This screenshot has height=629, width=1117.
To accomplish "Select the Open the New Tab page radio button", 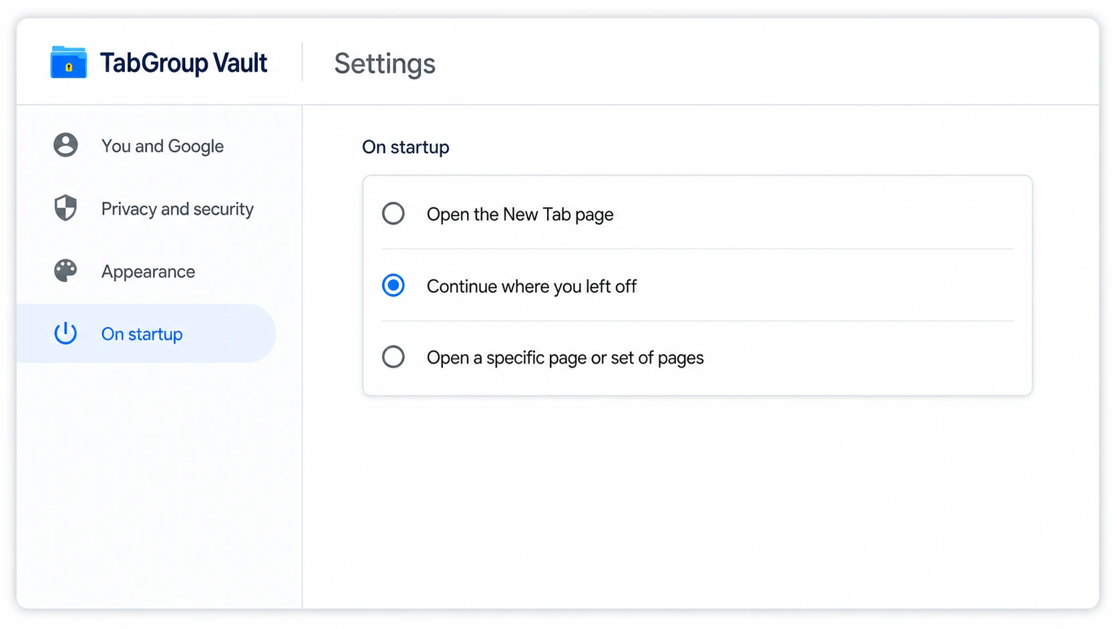I will [393, 214].
